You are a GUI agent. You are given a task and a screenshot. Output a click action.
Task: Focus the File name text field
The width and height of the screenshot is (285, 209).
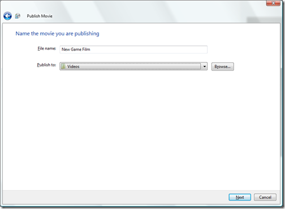[x=133, y=50]
